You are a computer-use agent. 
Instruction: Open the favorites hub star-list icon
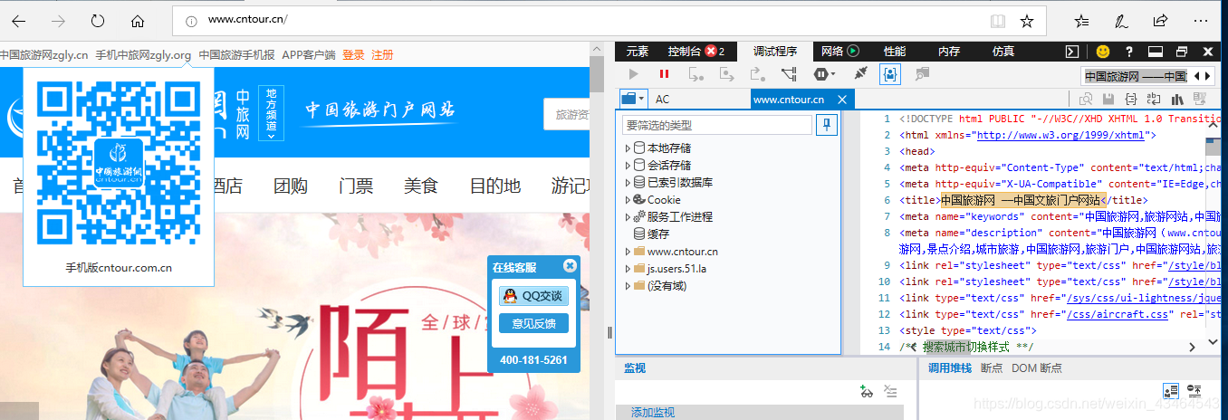[x=1081, y=21]
